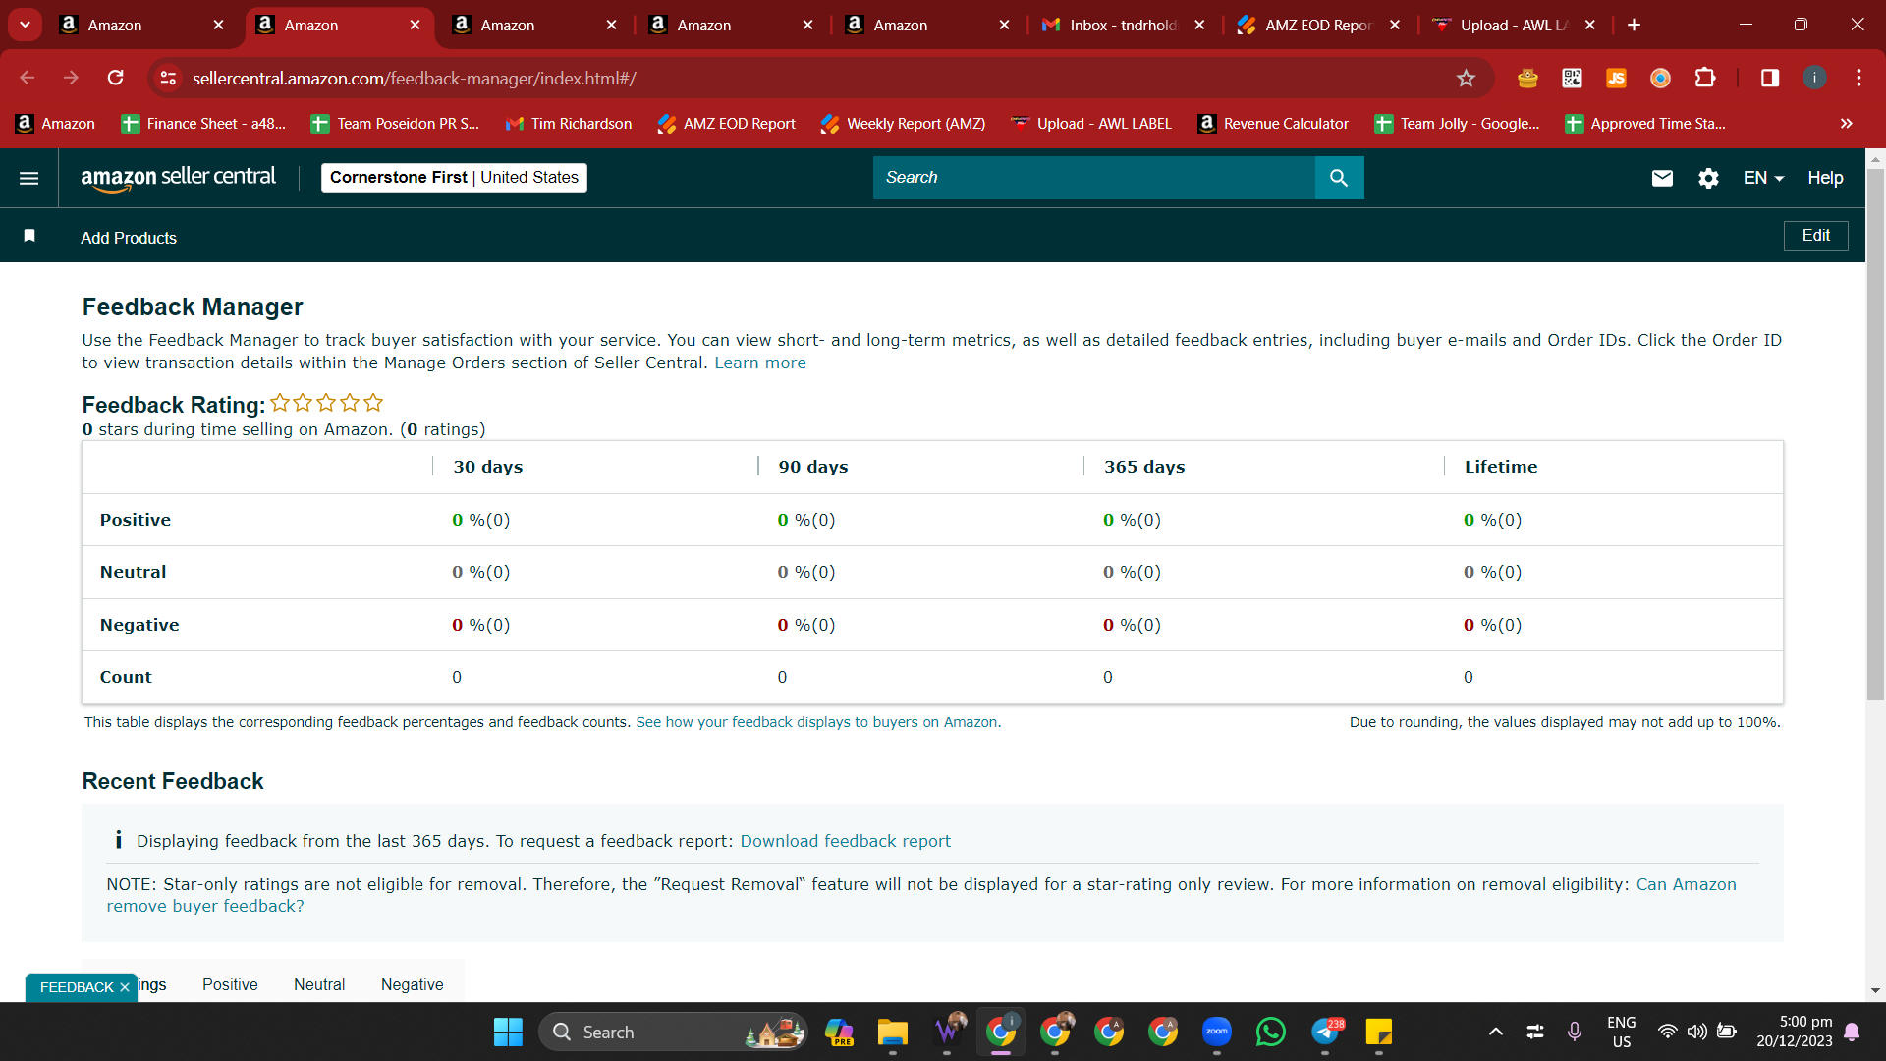1886x1061 pixels.
Task: Select the Negative feedback tab
Action: [x=412, y=984]
